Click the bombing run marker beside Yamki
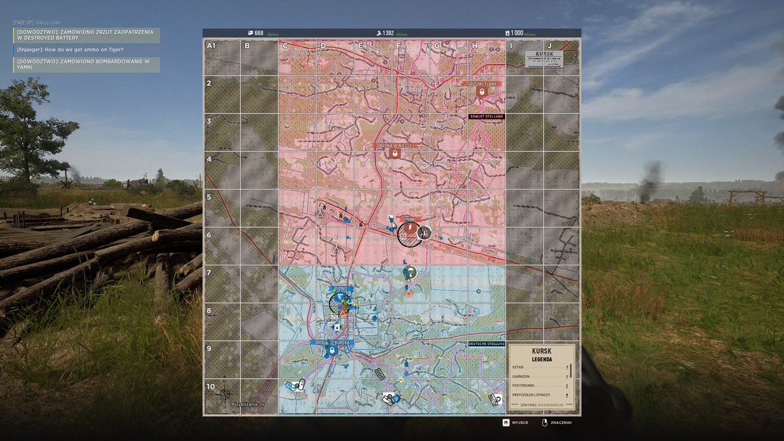Image resolution: width=784 pixels, height=441 pixels. [424, 232]
